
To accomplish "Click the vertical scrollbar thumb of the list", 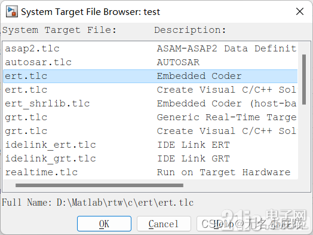I will tap(304, 80).
